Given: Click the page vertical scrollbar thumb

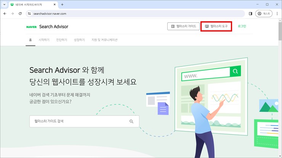Looking at the screenshot, I should 280,32.
